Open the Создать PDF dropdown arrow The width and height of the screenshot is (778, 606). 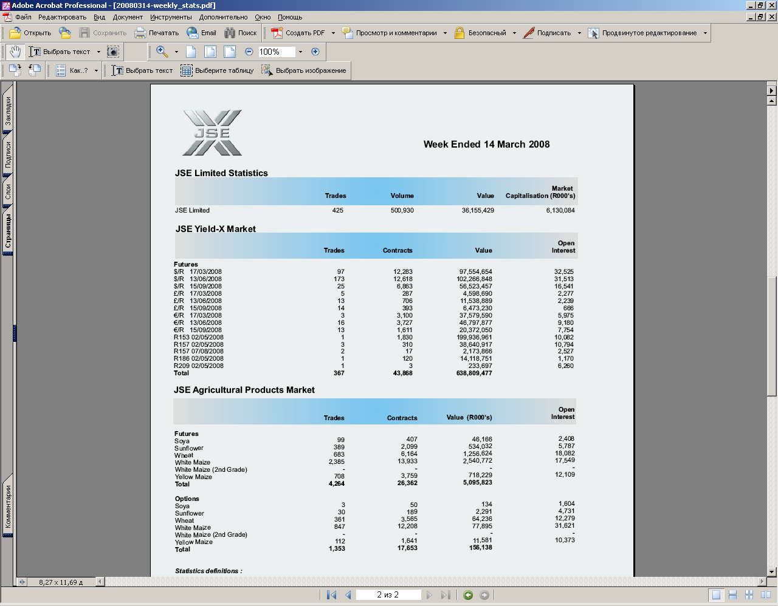[333, 33]
